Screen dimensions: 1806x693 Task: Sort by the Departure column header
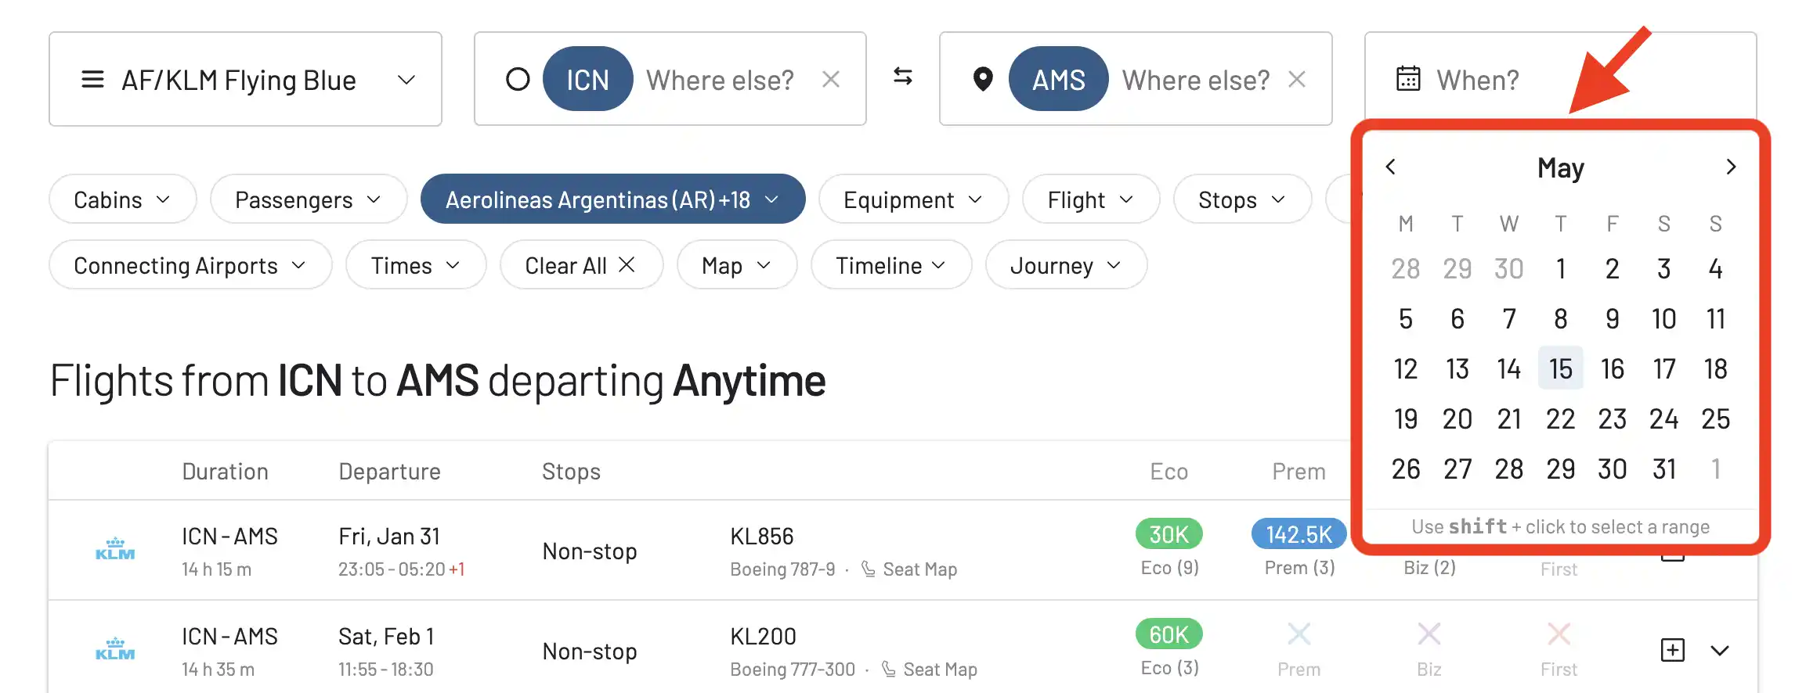389,471
